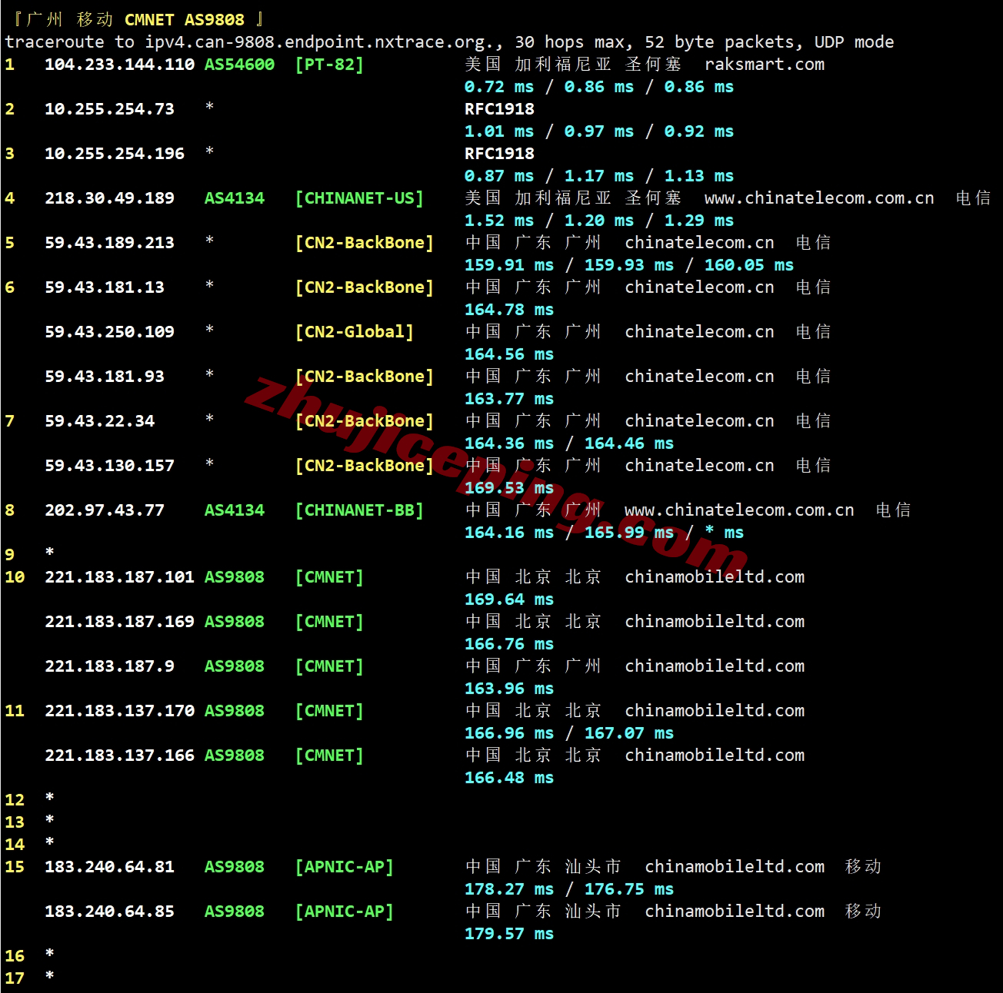Click chinamobileltd.com in the 221.183.137.166 row
1003x993 pixels.
[715, 756]
